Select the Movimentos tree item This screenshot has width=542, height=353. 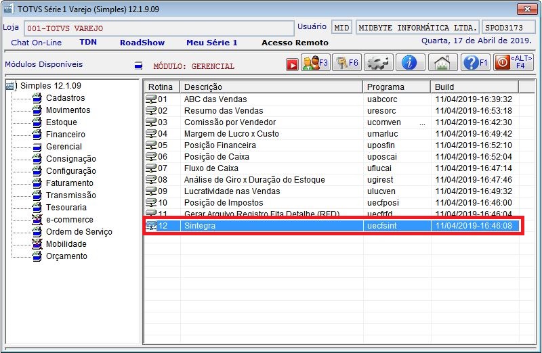click(x=68, y=110)
